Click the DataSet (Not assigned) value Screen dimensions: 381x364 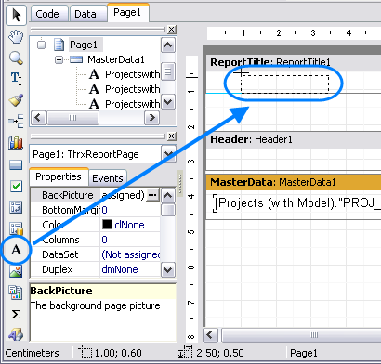tap(131, 254)
